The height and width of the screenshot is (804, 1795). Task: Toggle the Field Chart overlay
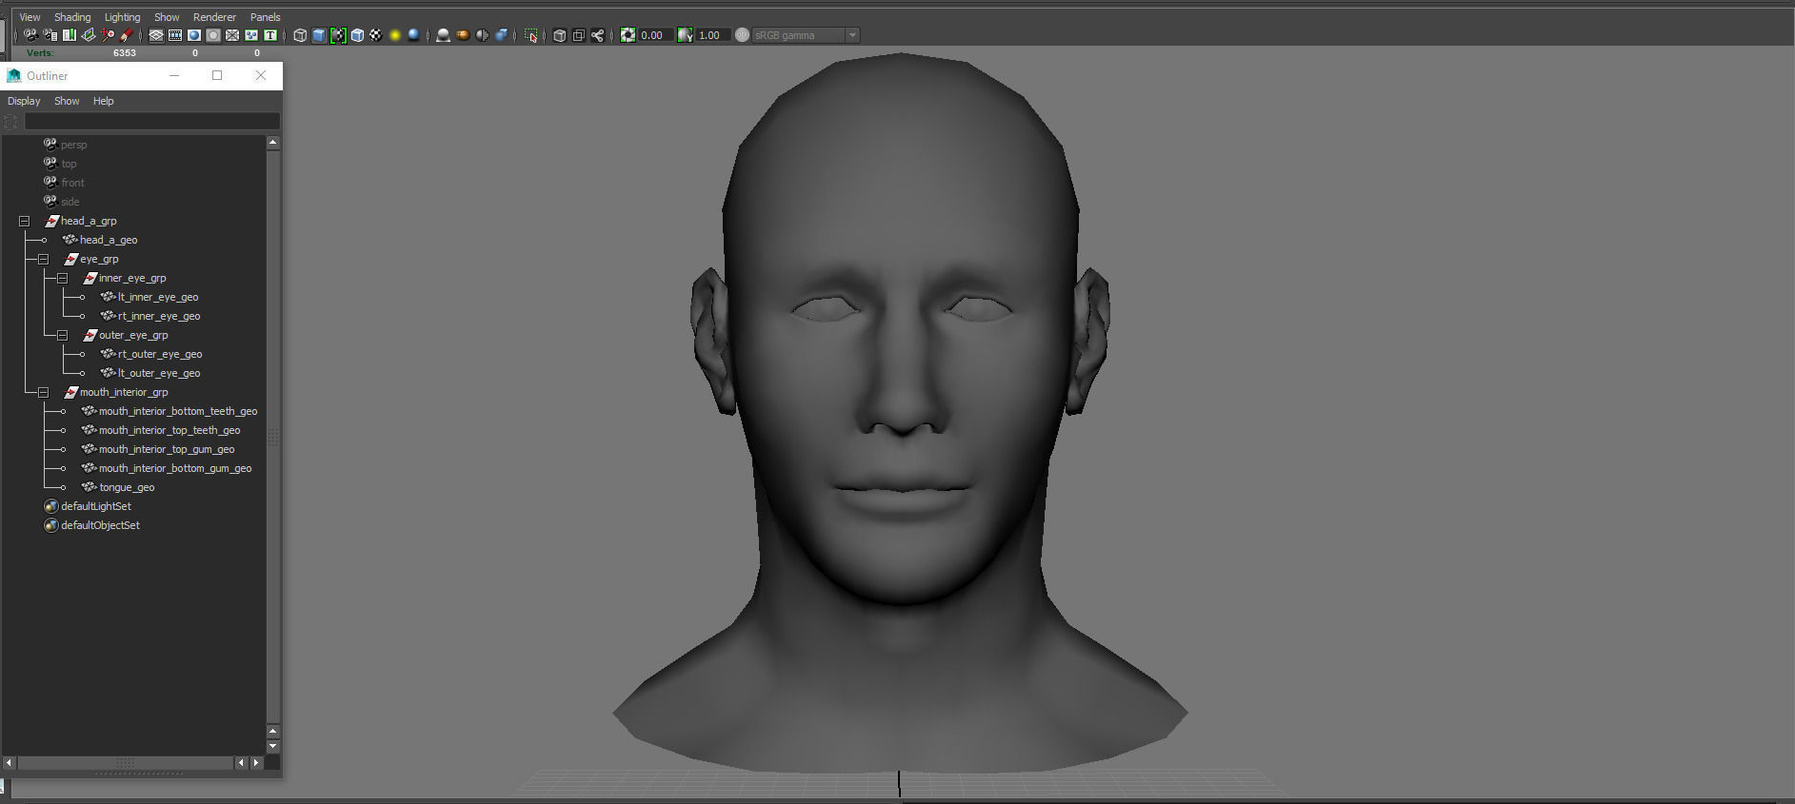[x=232, y=35]
